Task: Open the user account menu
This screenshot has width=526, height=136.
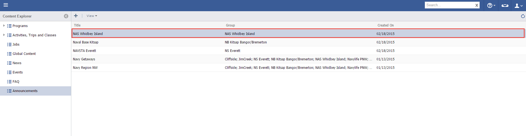Action: point(518,5)
